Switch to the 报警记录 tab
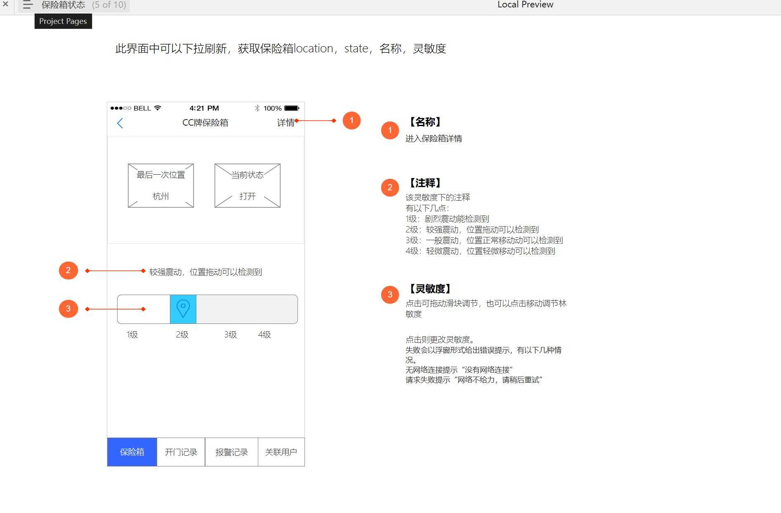This screenshot has height=513, width=781. coord(231,452)
